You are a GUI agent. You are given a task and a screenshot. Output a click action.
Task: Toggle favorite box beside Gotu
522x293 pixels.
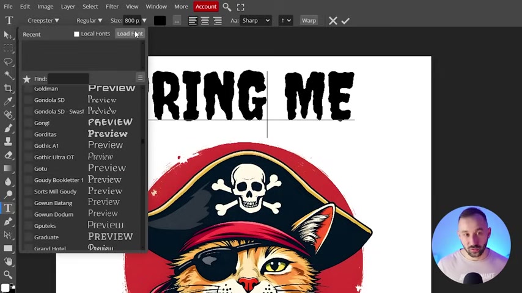click(x=29, y=168)
